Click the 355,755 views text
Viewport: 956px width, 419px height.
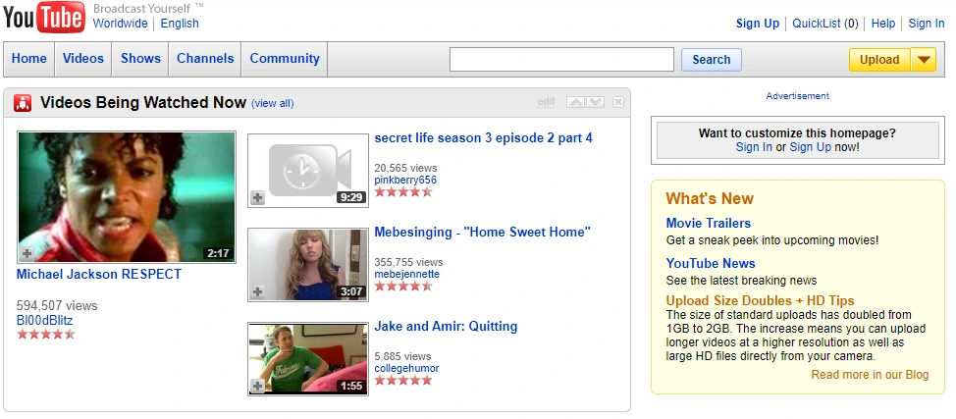click(x=408, y=262)
